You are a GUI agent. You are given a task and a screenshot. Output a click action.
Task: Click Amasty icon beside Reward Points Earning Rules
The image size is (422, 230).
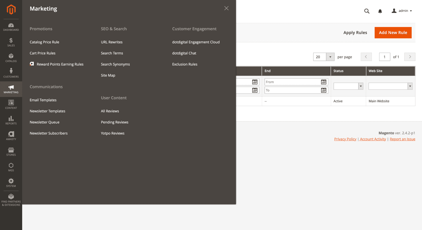click(32, 64)
